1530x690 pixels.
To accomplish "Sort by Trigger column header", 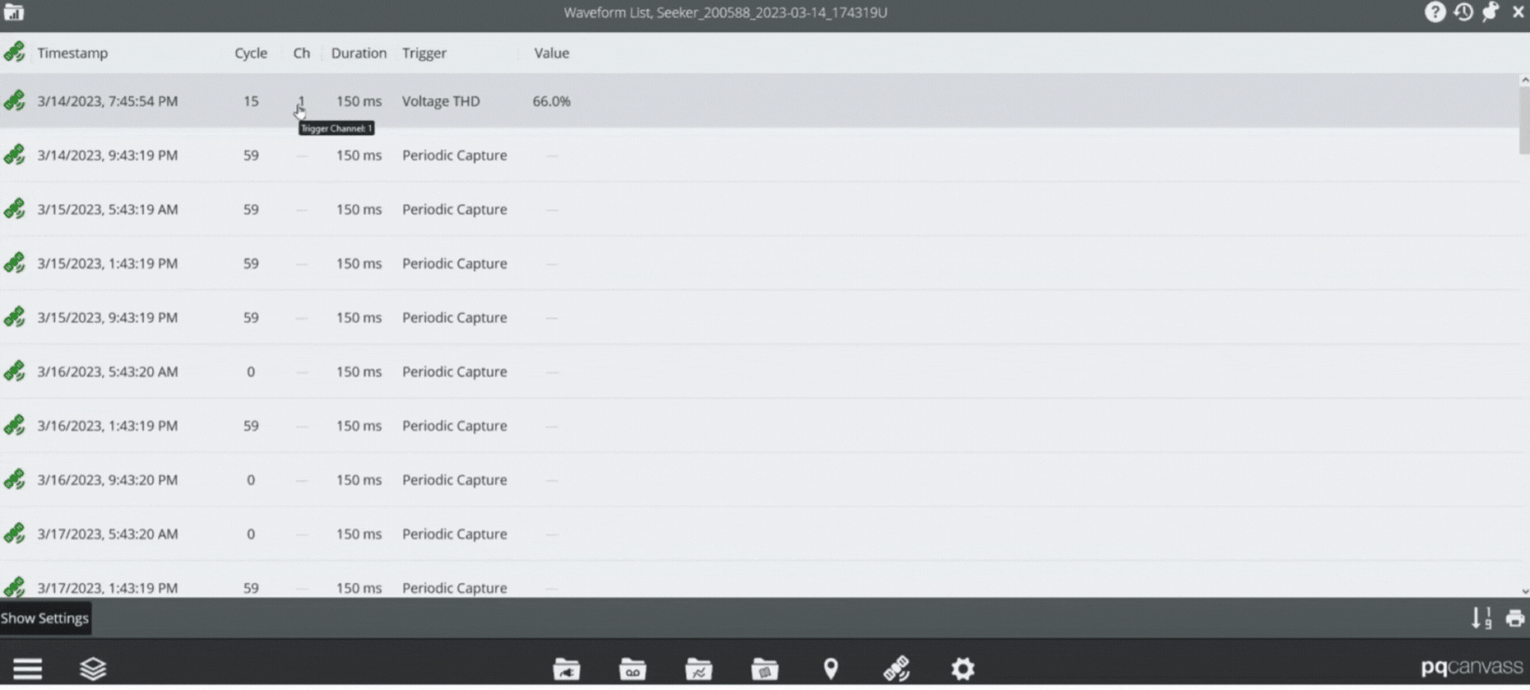I will pos(424,53).
